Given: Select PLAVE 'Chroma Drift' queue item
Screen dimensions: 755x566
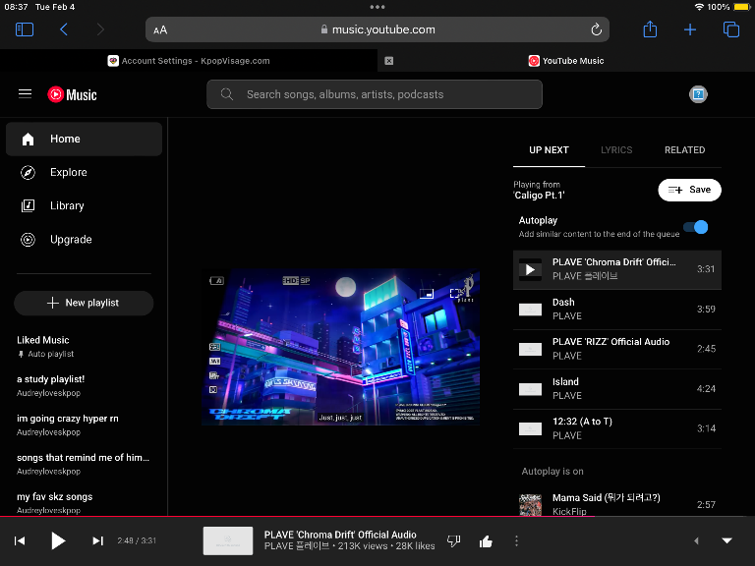Looking at the screenshot, I should click(x=617, y=269).
